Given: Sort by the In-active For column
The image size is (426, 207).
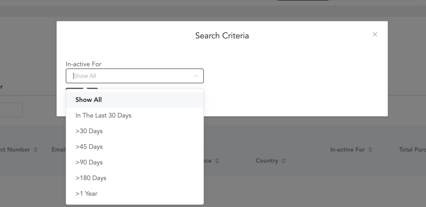Looking at the screenshot, I should pos(370,150).
